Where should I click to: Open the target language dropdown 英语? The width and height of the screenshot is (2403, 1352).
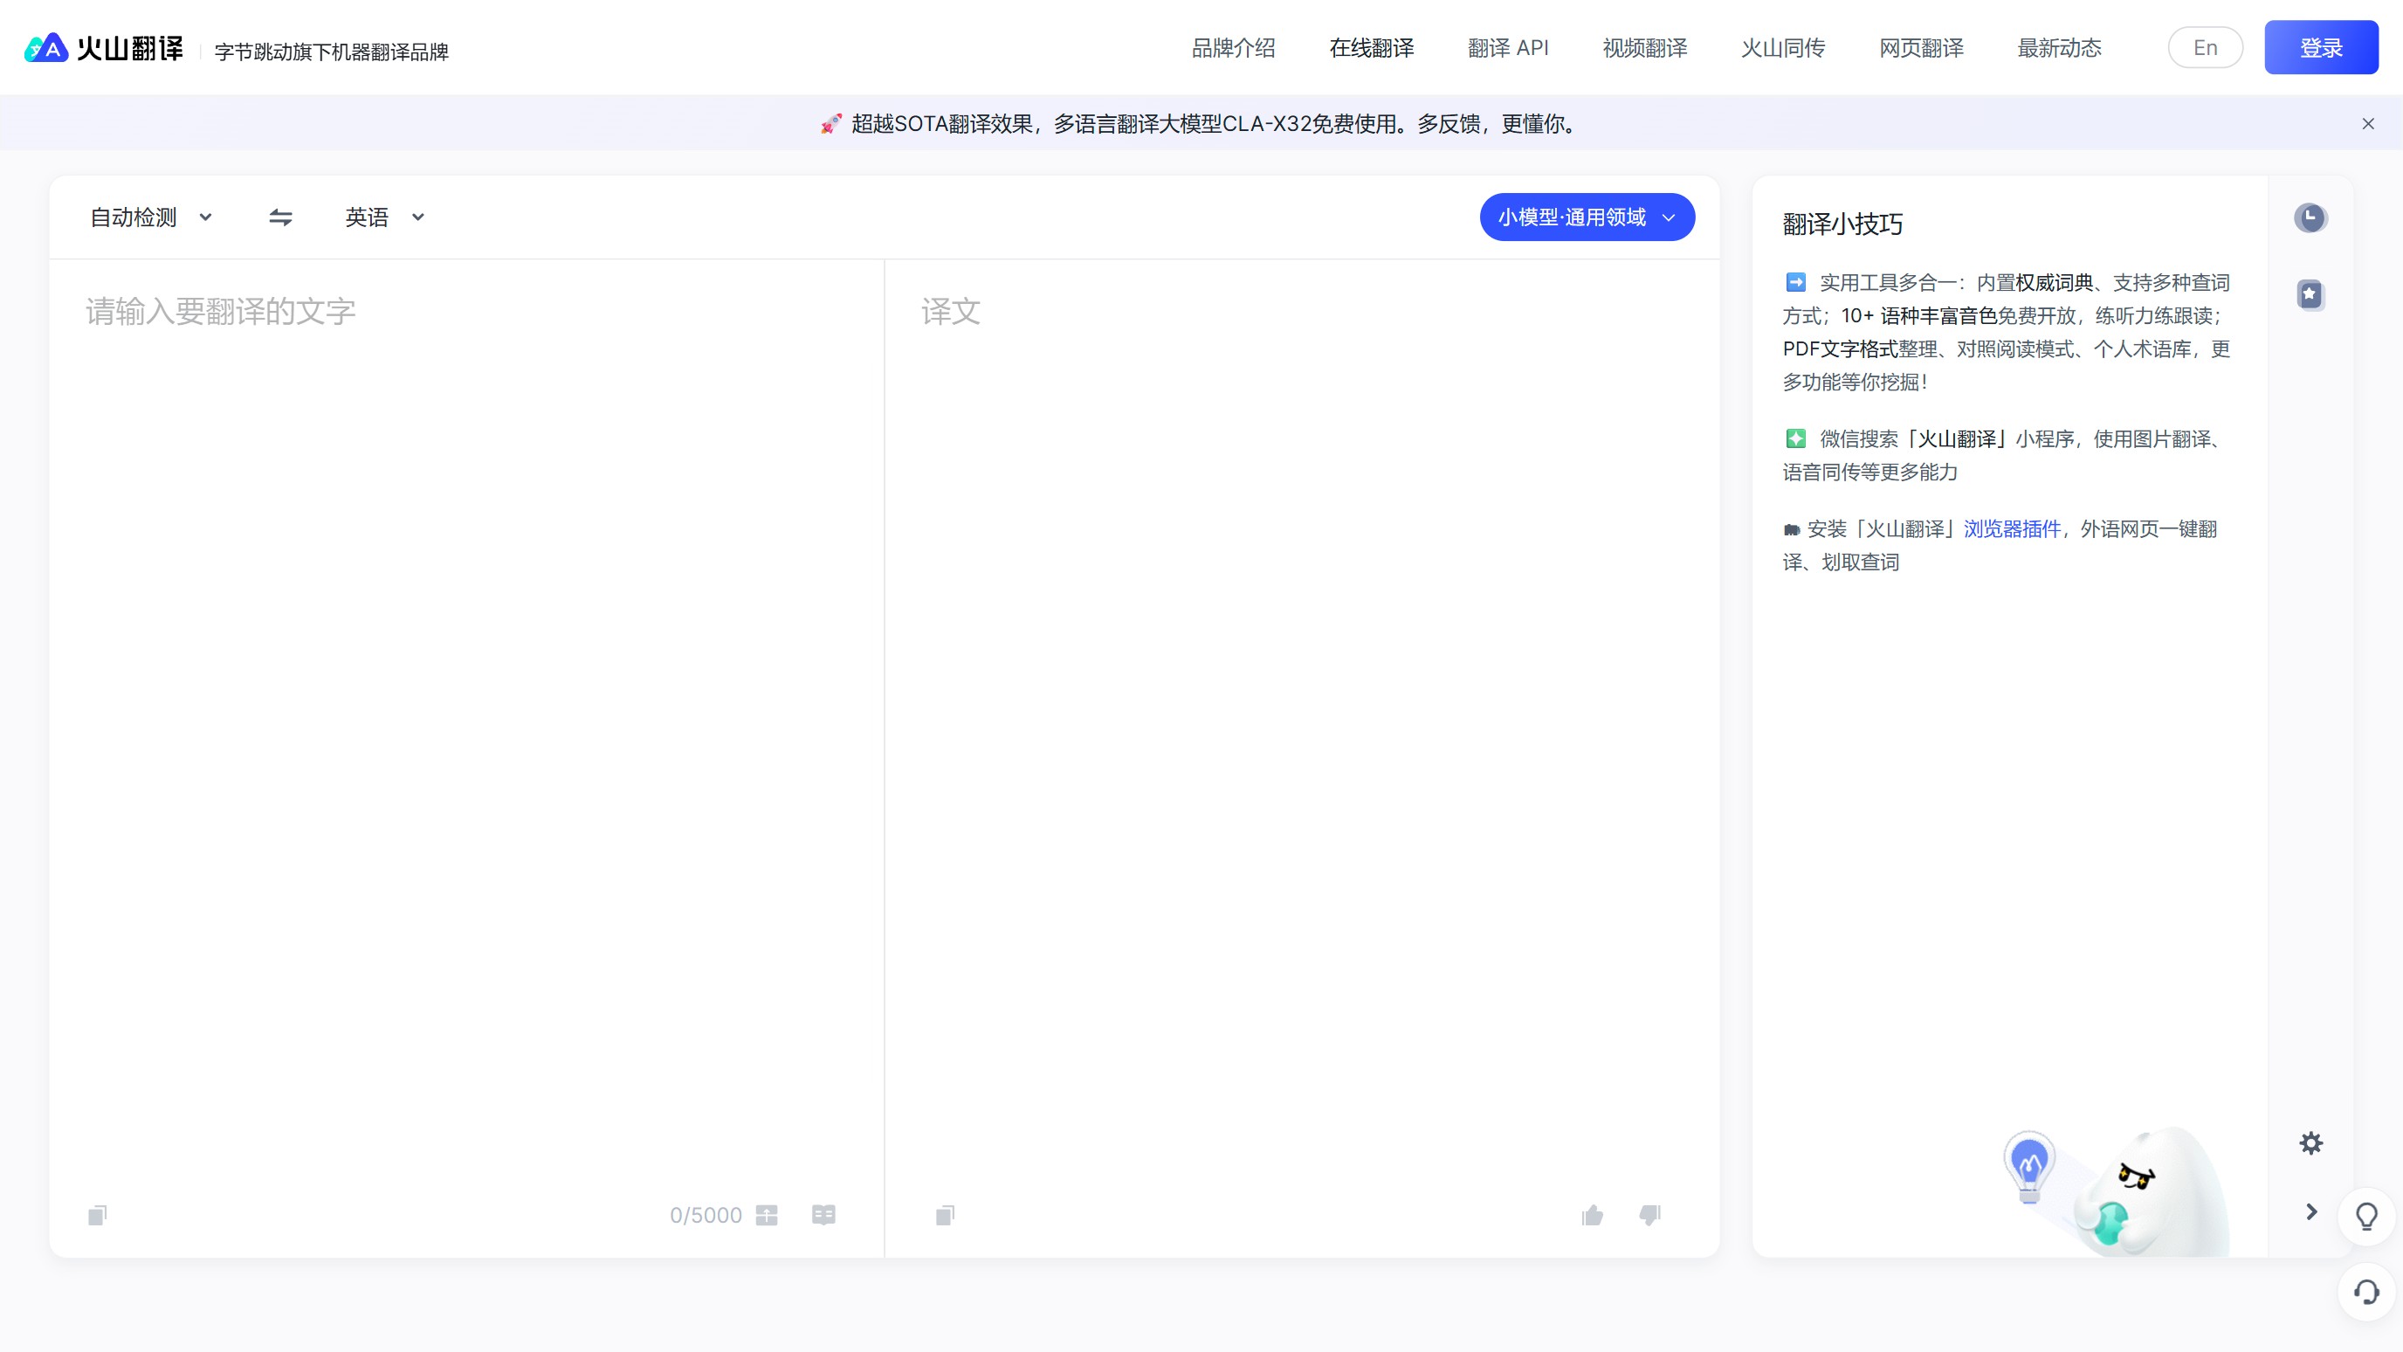[x=383, y=217]
